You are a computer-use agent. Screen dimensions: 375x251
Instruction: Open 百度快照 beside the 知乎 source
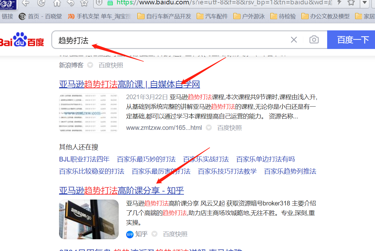coord(175,234)
